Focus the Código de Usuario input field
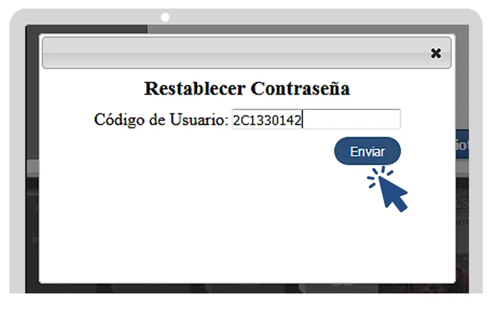The width and height of the screenshot is (491, 322). (x=316, y=119)
